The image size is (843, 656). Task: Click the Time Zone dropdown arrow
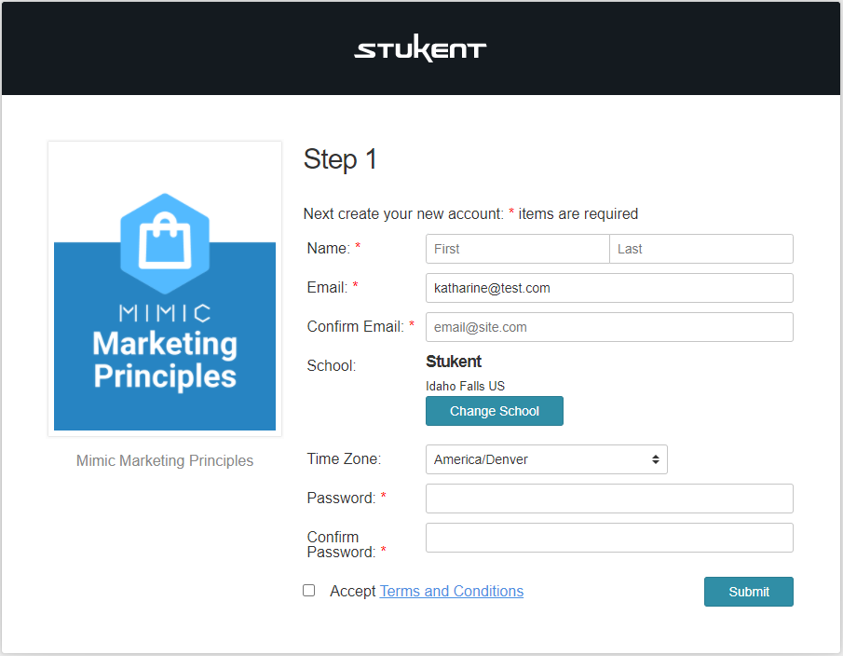coord(656,459)
